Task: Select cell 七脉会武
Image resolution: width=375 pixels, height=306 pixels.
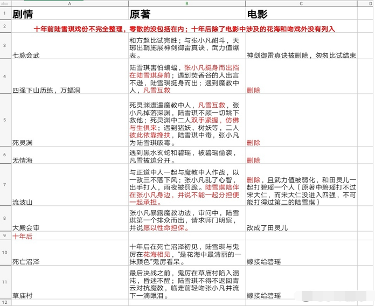Action: click(70, 46)
